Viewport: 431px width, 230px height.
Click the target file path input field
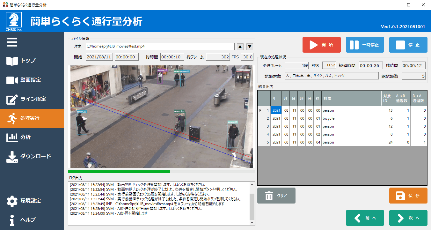pos(160,46)
